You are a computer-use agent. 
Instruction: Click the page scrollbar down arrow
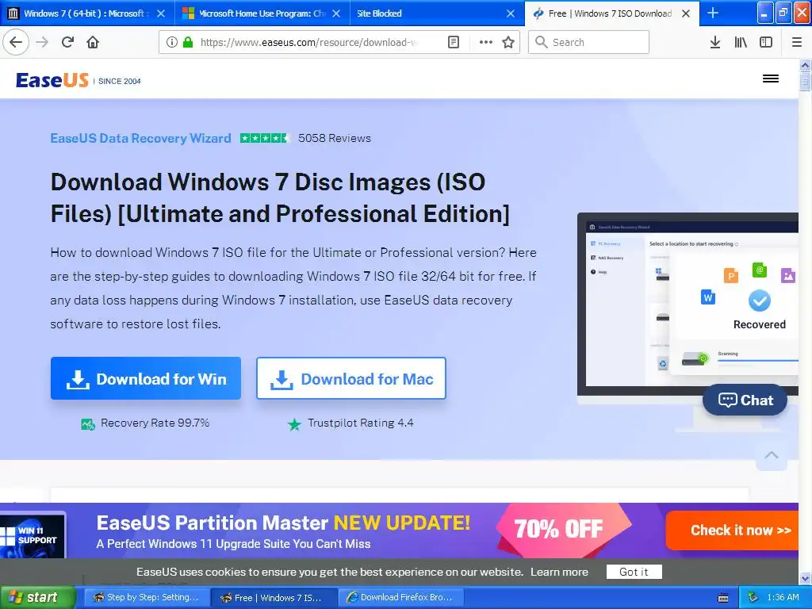[x=805, y=578]
